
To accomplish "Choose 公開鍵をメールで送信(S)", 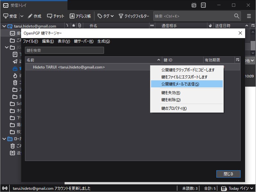I will tap(187, 84).
